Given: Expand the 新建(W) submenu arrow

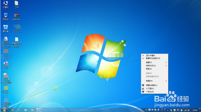Looking at the screenshot, I should 166,81.
